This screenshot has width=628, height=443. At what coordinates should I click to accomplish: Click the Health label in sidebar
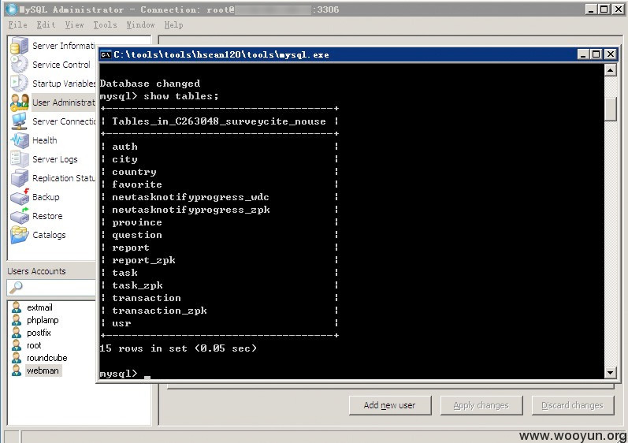pyautogui.click(x=44, y=140)
